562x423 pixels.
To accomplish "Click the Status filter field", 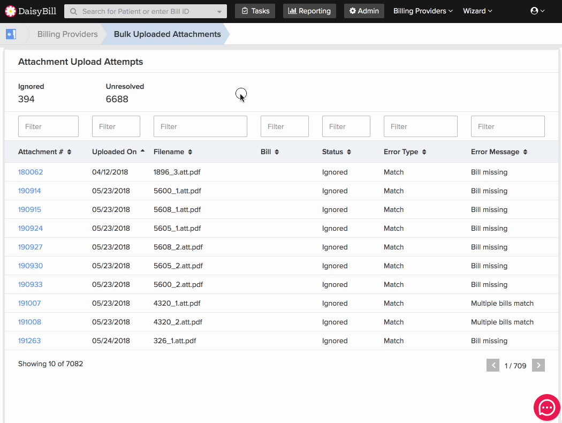I will click(x=346, y=126).
